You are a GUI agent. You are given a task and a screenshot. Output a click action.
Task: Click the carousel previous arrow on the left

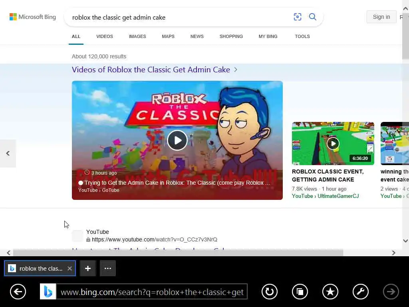(x=8, y=153)
